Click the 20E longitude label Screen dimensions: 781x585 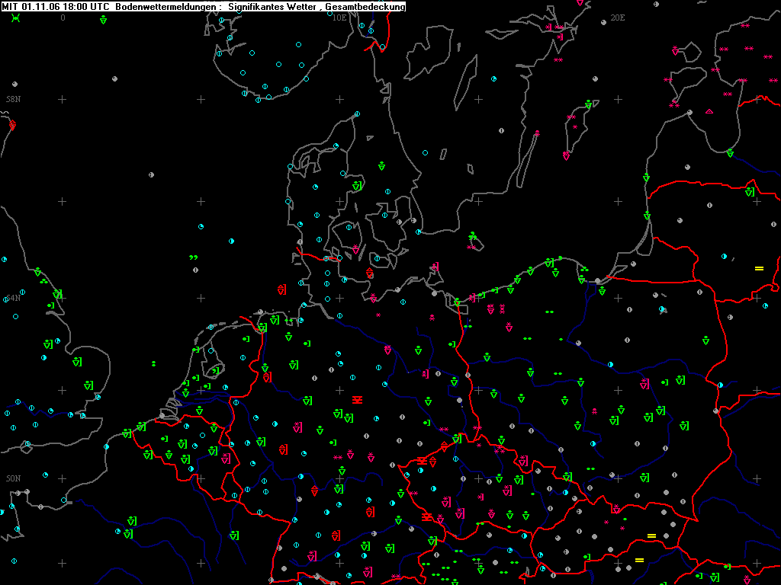[x=618, y=18]
